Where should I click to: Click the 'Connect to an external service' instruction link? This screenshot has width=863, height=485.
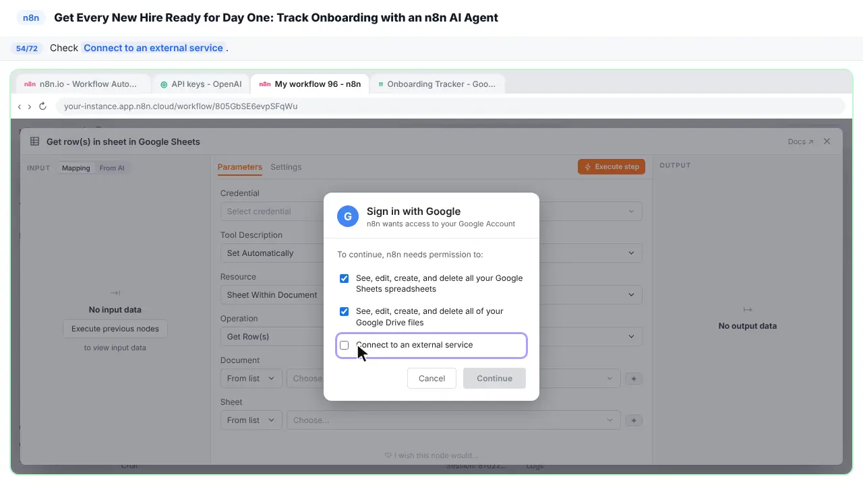point(153,48)
